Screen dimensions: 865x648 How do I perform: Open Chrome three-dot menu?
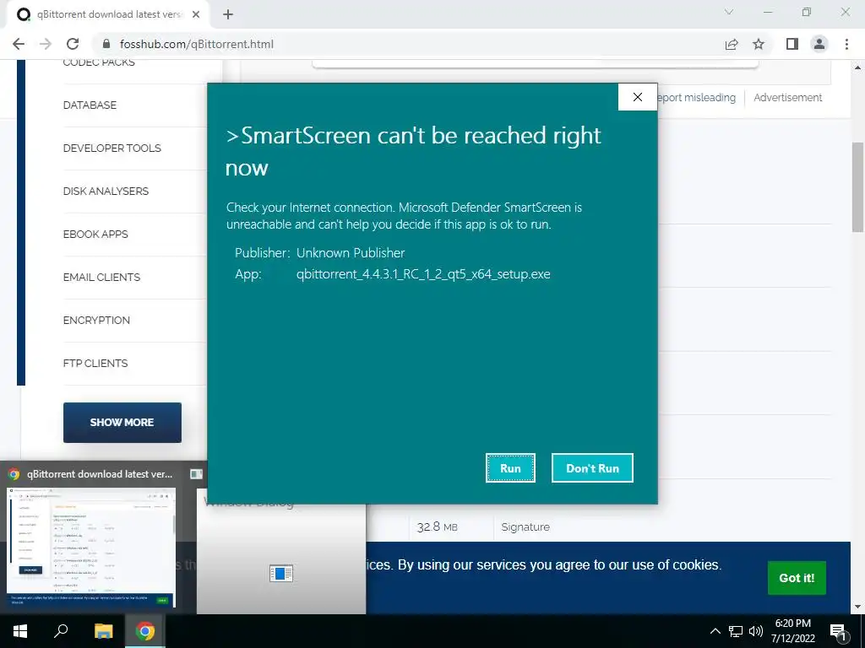846,44
